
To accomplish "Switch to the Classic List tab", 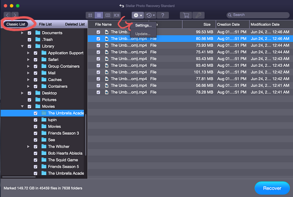I will tap(16, 24).
